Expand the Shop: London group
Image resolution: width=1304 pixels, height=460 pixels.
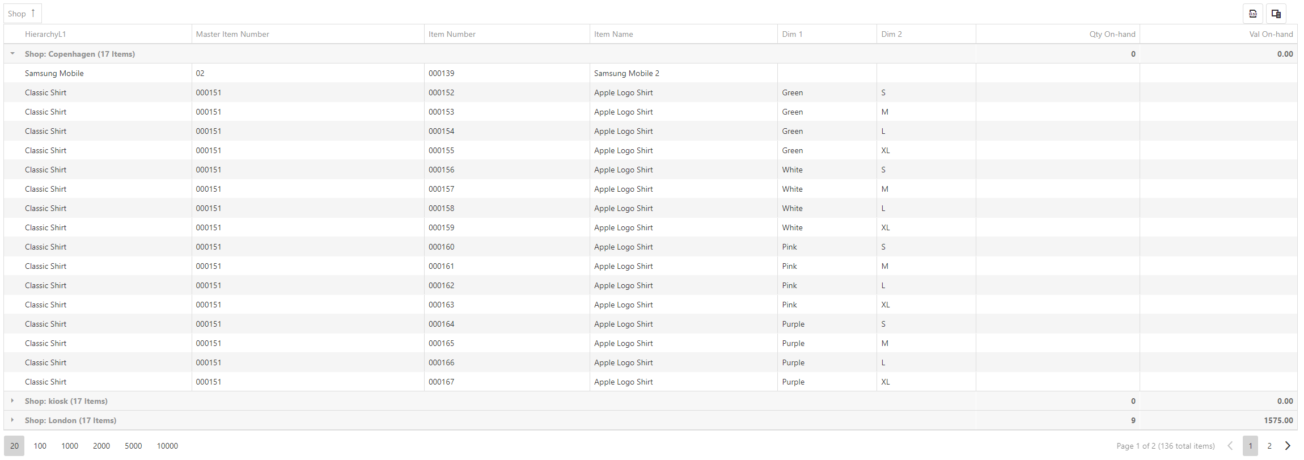click(x=12, y=420)
